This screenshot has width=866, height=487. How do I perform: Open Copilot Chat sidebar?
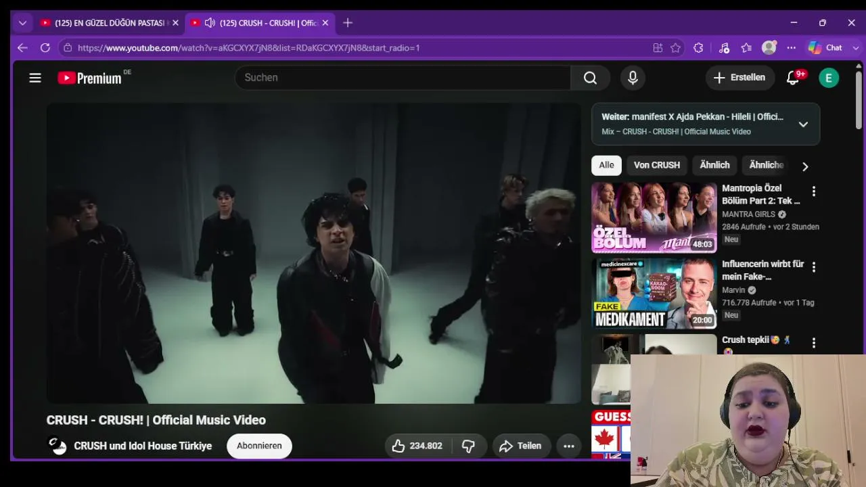coord(825,48)
